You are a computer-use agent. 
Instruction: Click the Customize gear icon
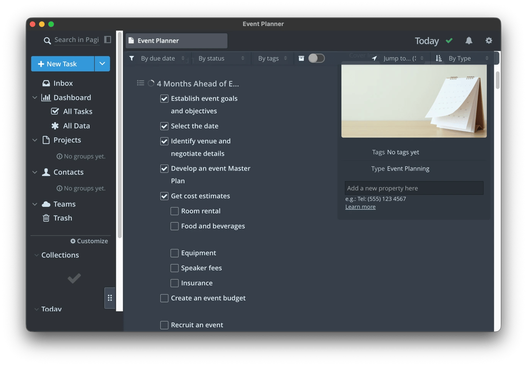click(x=73, y=241)
